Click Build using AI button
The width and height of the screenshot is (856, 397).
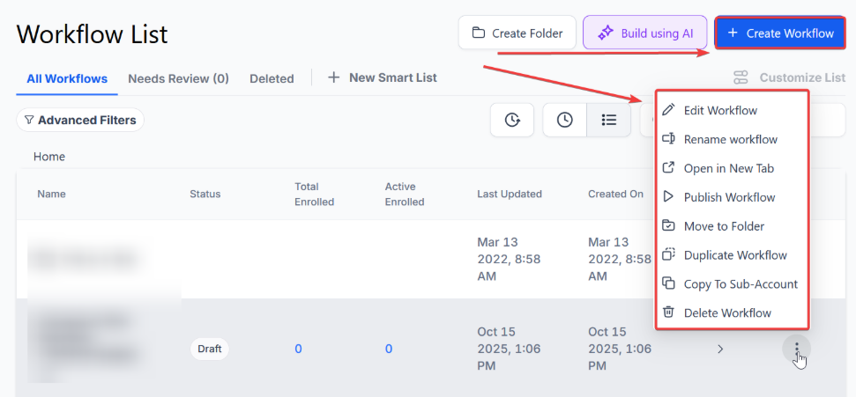click(x=644, y=33)
